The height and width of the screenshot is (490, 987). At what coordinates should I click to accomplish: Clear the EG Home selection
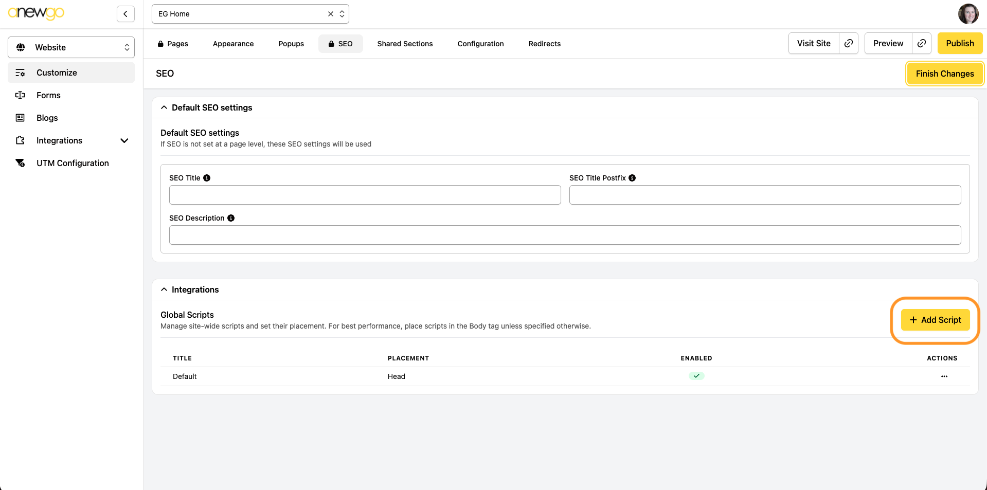pos(331,14)
